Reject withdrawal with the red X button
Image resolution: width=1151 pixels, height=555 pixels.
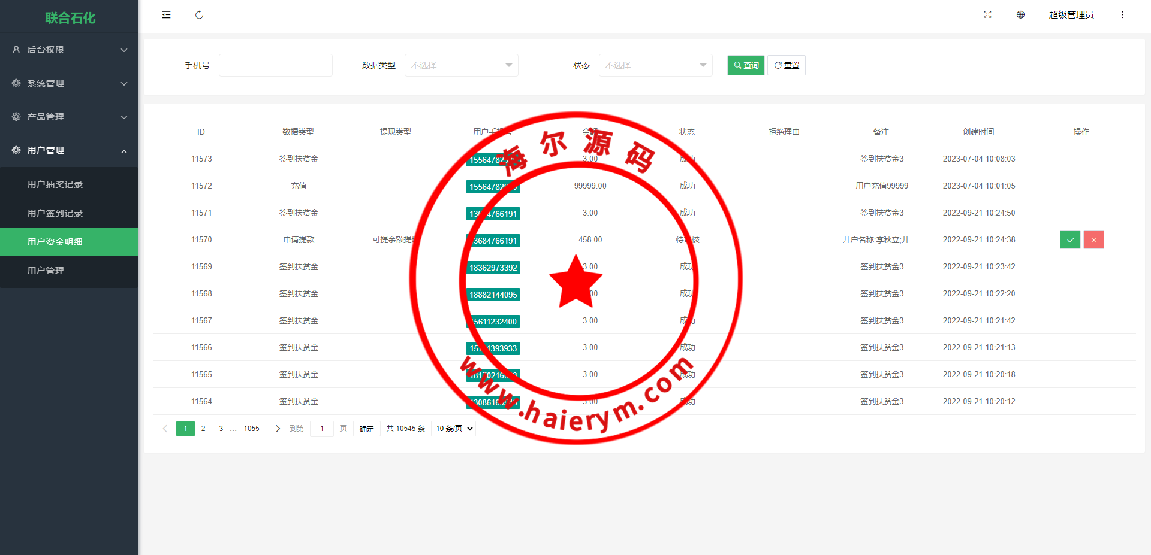[x=1093, y=239]
